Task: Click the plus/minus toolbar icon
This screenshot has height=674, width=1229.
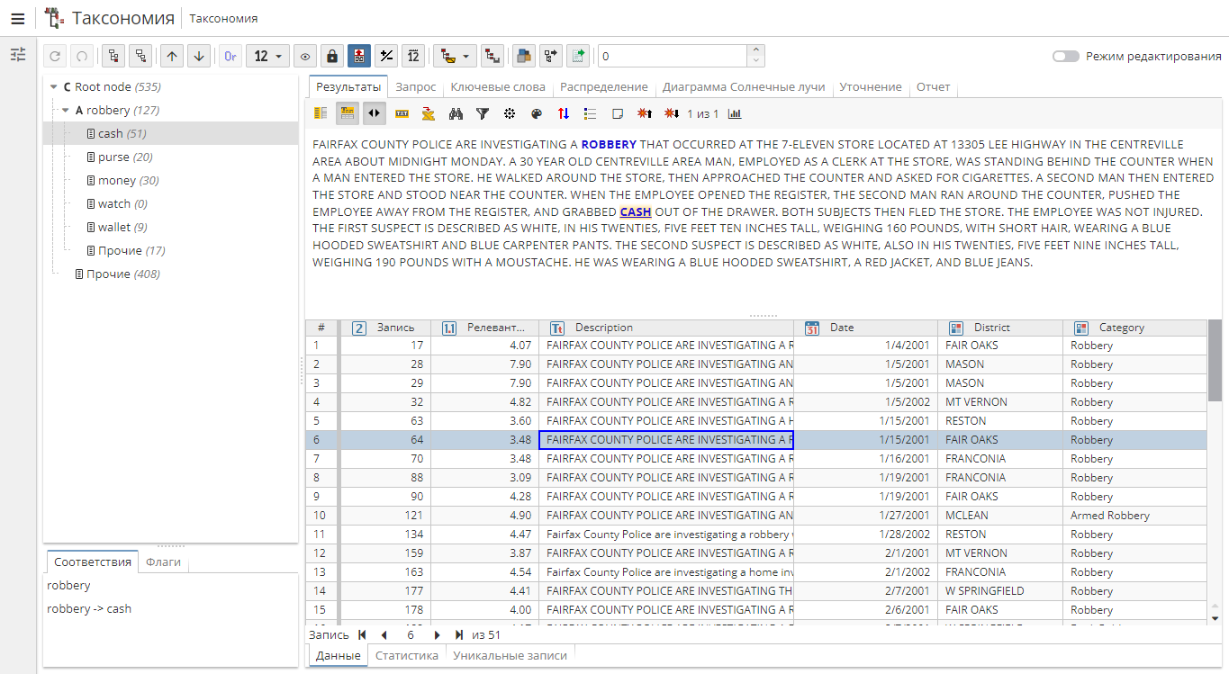Action: [x=386, y=57]
